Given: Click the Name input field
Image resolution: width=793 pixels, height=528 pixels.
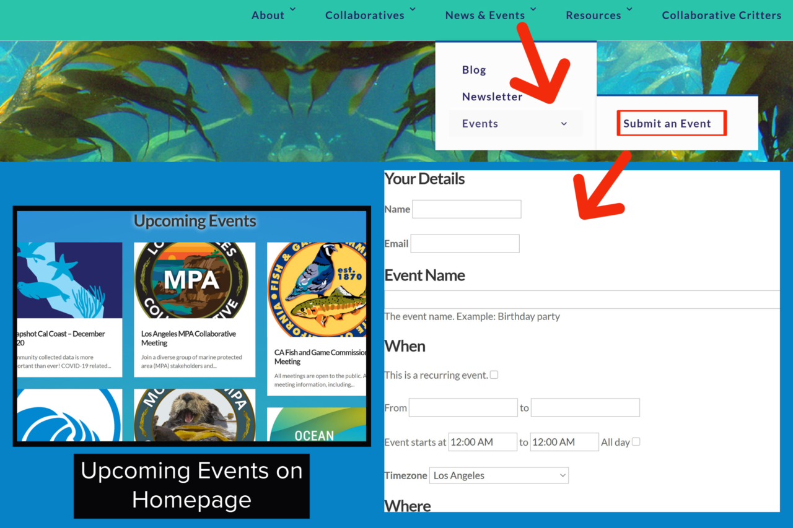Looking at the screenshot, I should click(467, 209).
